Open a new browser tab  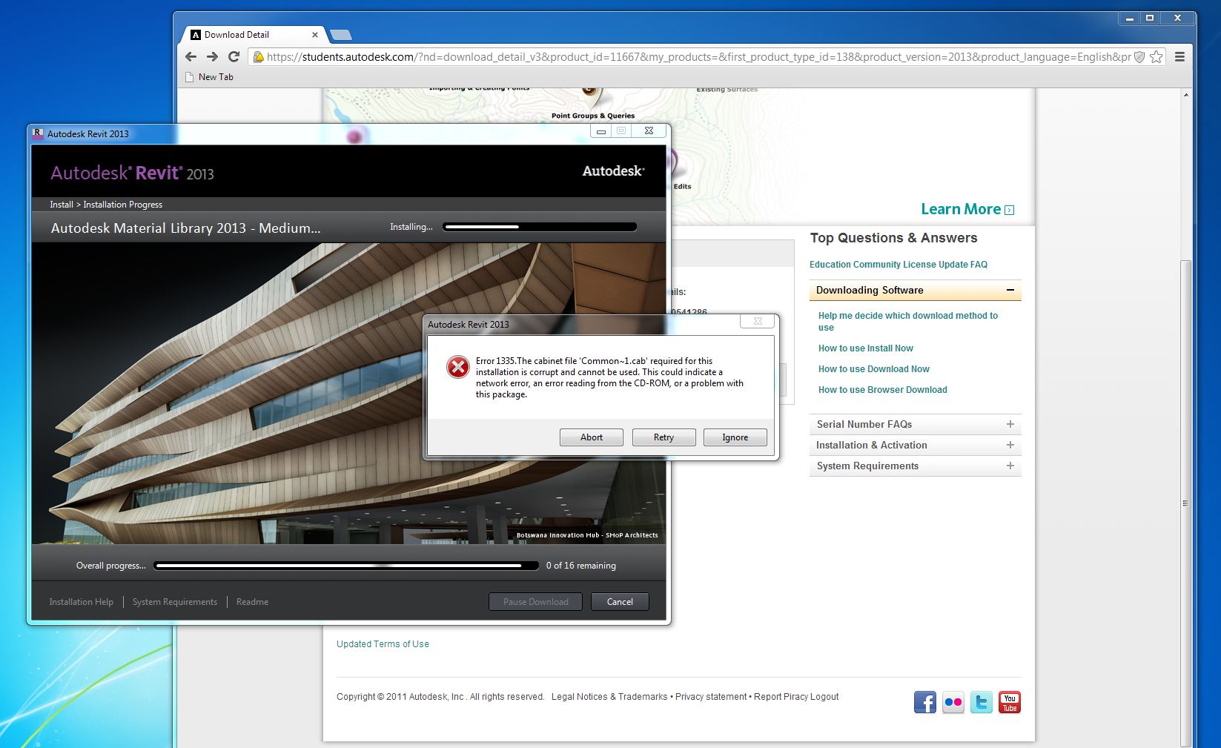click(x=340, y=35)
